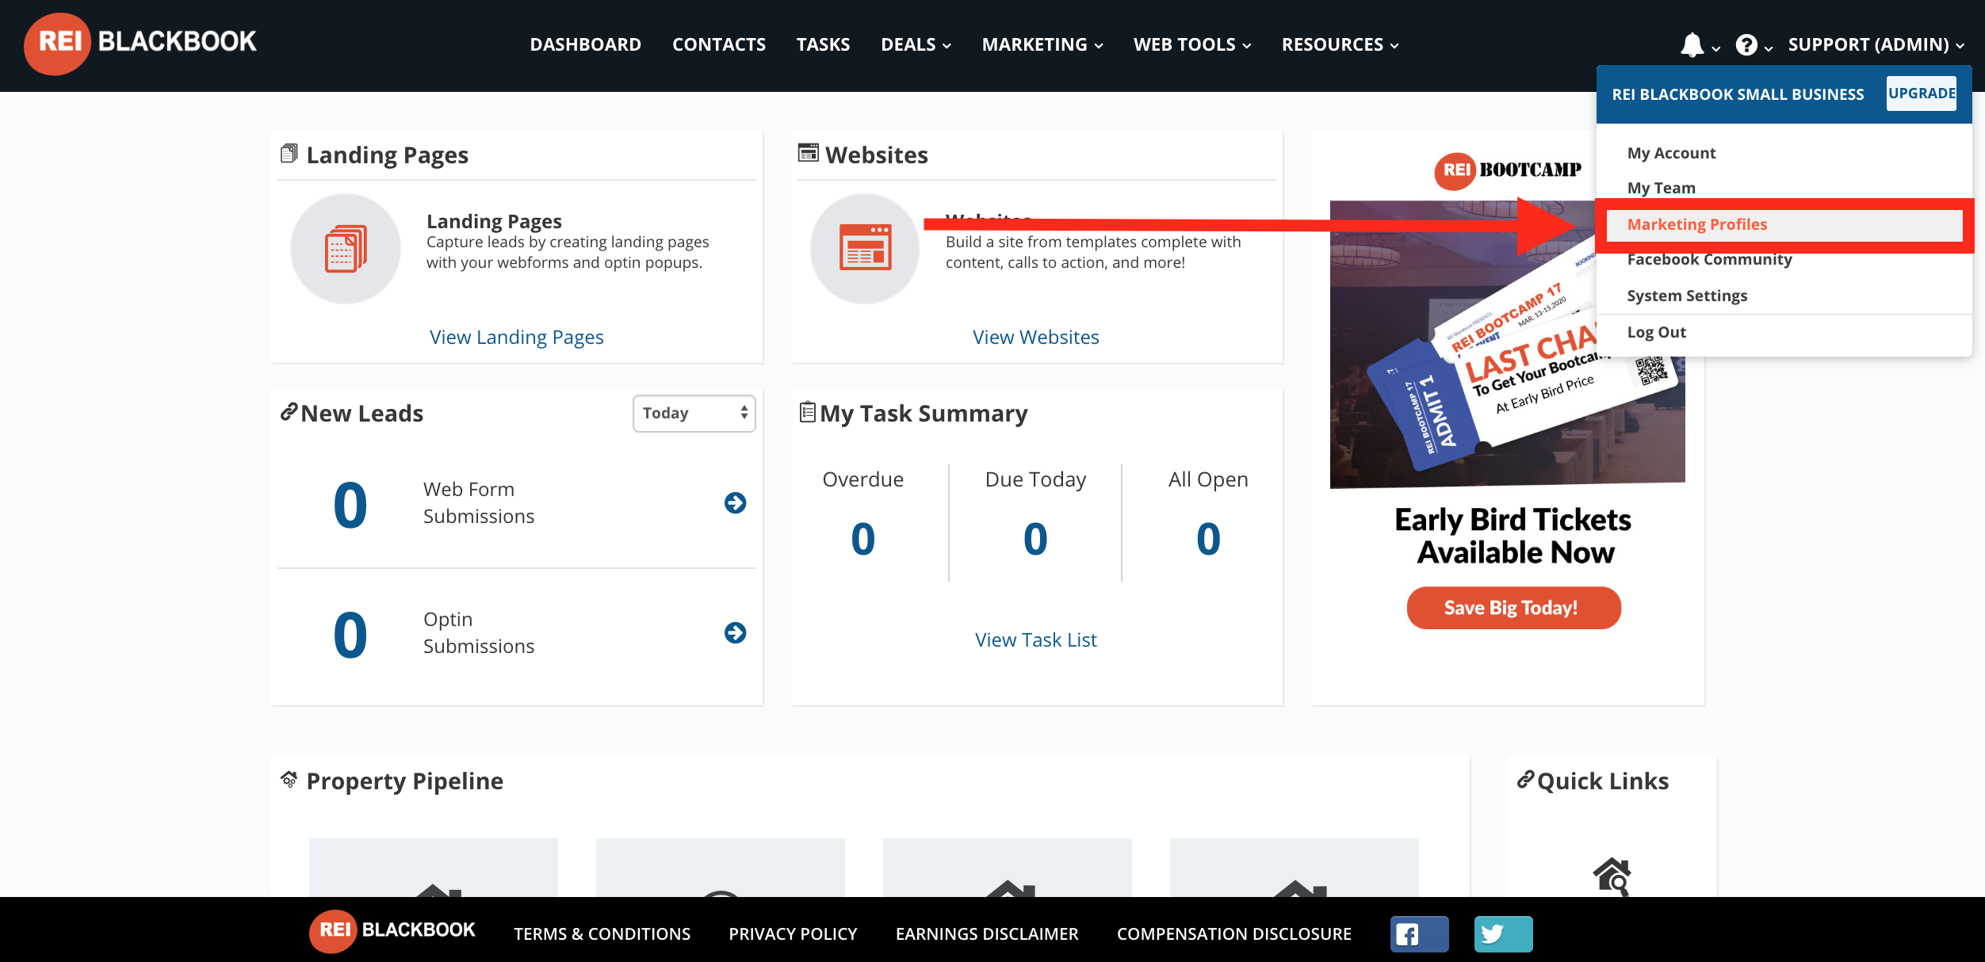
Task: Click the Due Today tasks count
Action: (x=1035, y=539)
